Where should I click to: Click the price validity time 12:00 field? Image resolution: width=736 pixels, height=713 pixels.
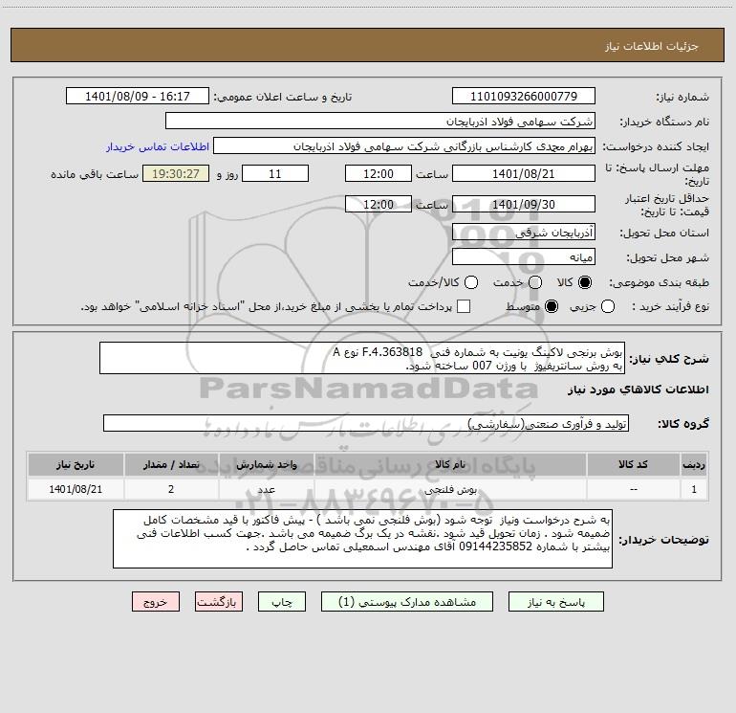[379, 204]
